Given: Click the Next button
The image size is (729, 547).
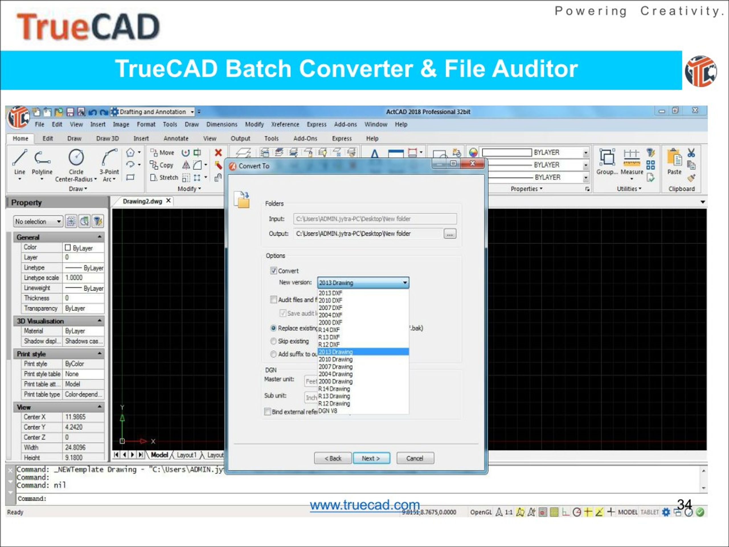Looking at the screenshot, I should coord(371,458).
